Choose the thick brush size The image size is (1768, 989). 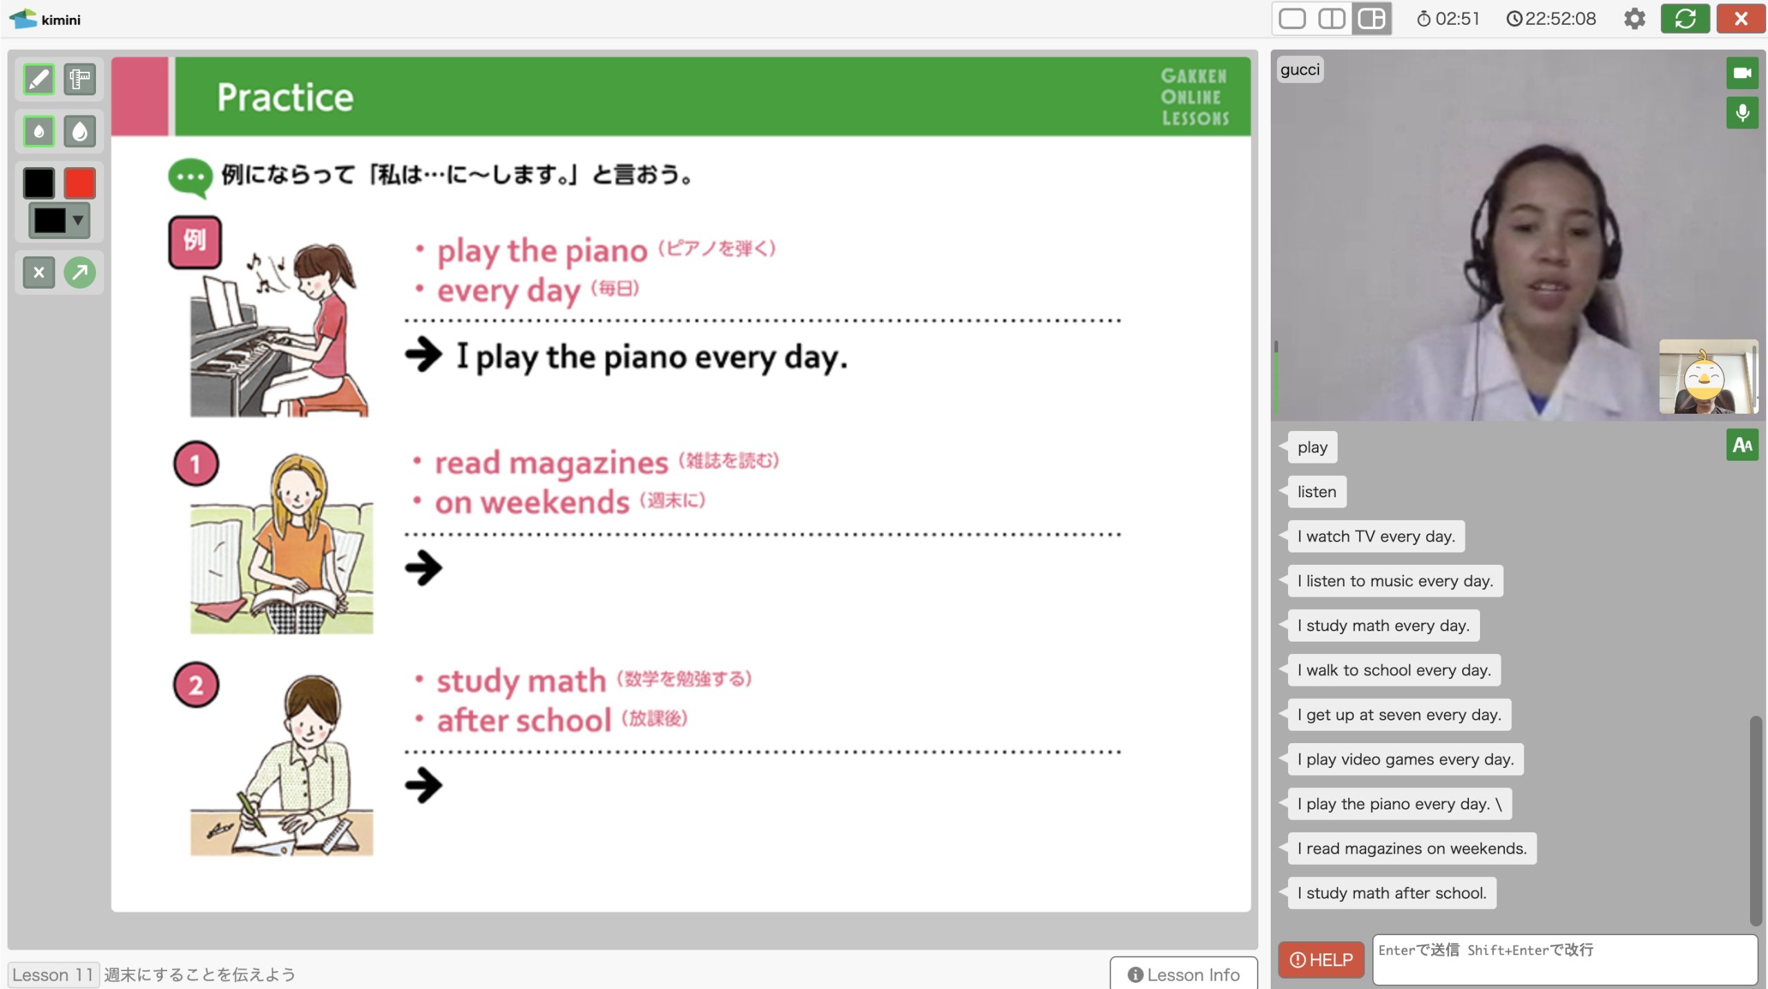pos(80,131)
